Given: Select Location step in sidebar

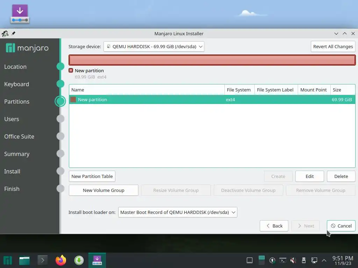Looking at the screenshot, I should 15,67.
